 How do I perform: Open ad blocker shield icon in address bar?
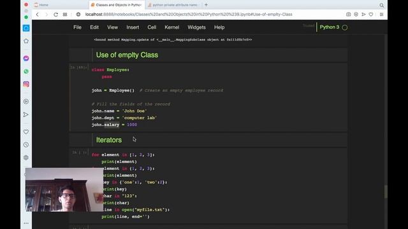tap(356, 15)
